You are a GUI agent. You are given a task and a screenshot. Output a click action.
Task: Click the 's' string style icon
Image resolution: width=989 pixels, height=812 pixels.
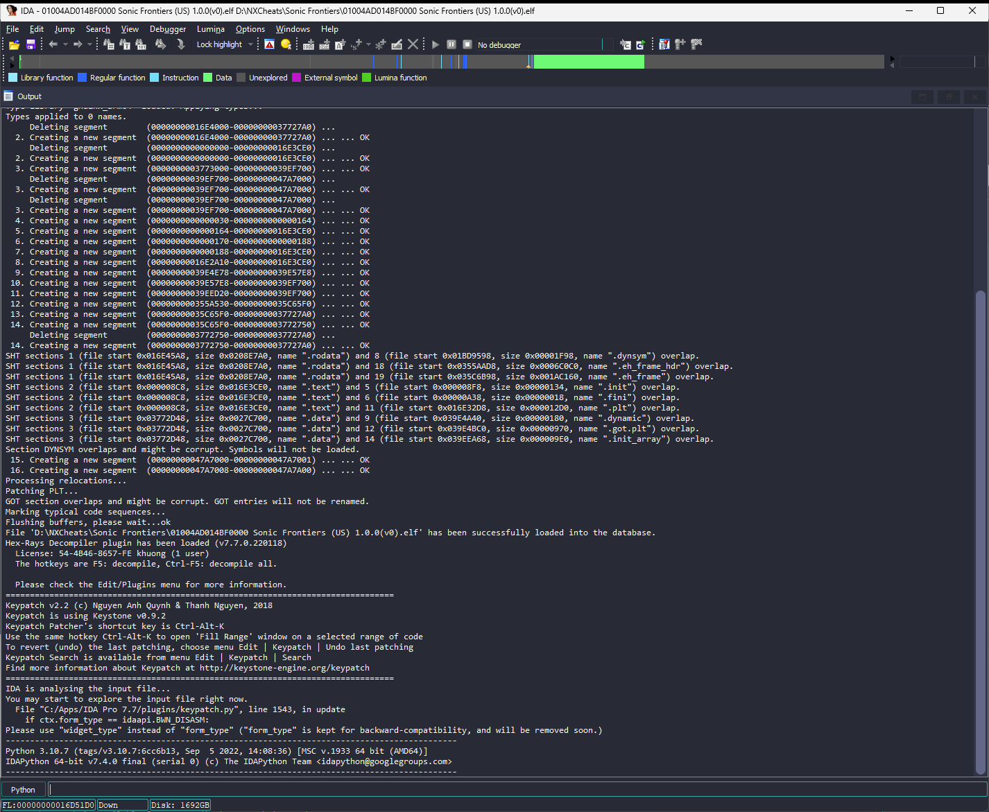pyautogui.click(x=356, y=44)
